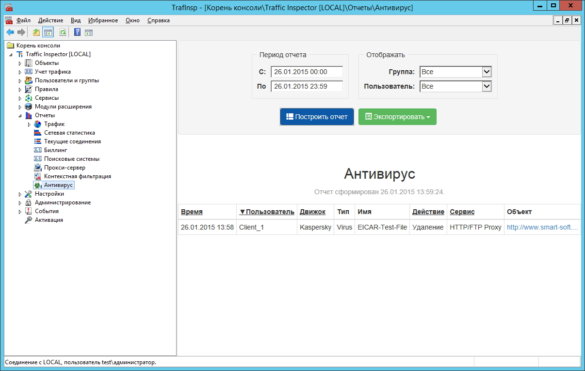Select Корень консоли root item
Image resolution: width=585 pixels, height=371 pixels.
click(x=38, y=46)
